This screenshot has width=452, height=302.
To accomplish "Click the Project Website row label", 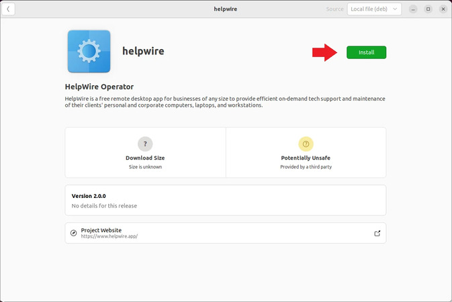I will click(x=101, y=230).
